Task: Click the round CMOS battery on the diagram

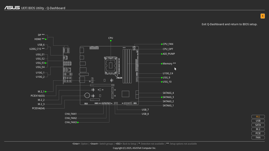Action: [87, 95]
